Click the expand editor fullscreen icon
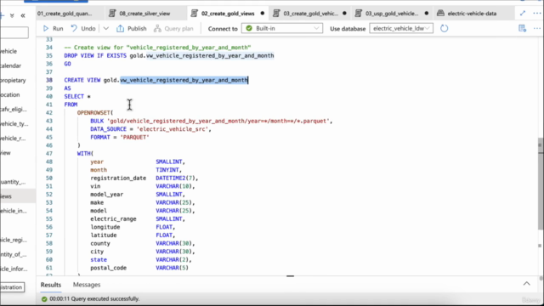The width and height of the screenshot is (544, 306). point(523,14)
